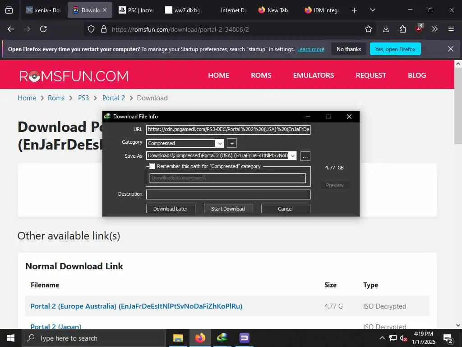462x347 pixels.
Task: Click the purple app icon on taskbar
Action: pyautogui.click(x=244, y=338)
